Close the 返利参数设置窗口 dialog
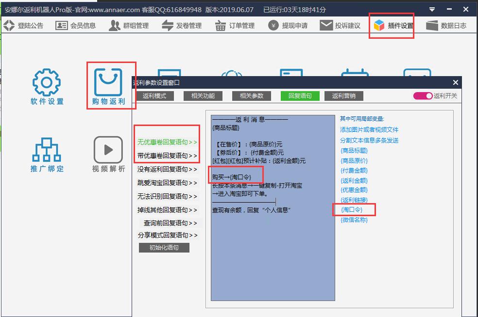 (x=456, y=82)
